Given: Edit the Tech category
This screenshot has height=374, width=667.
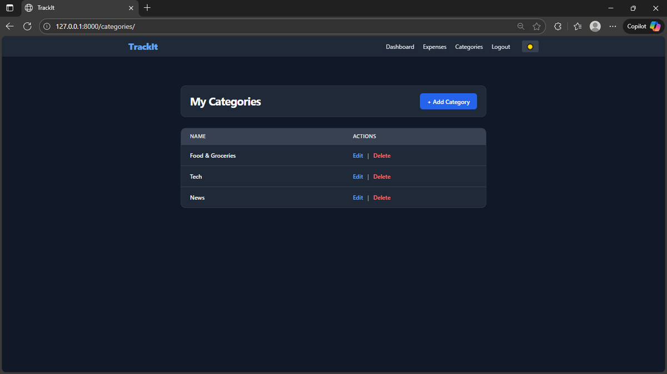Looking at the screenshot, I should pyautogui.click(x=358, y=177).
